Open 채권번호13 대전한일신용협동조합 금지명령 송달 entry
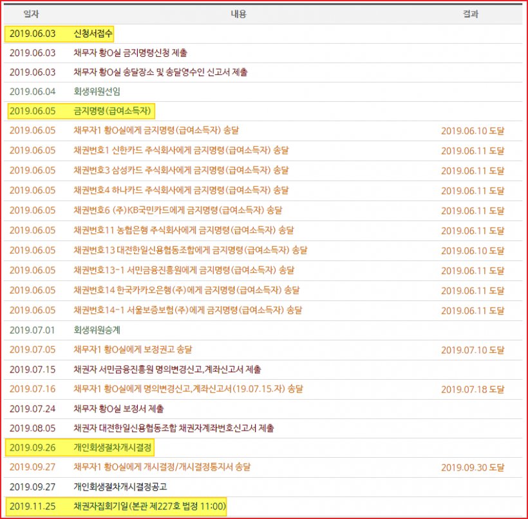 tap(191, 250)
